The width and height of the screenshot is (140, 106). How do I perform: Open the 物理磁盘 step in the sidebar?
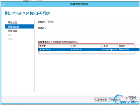coord(12,31)
